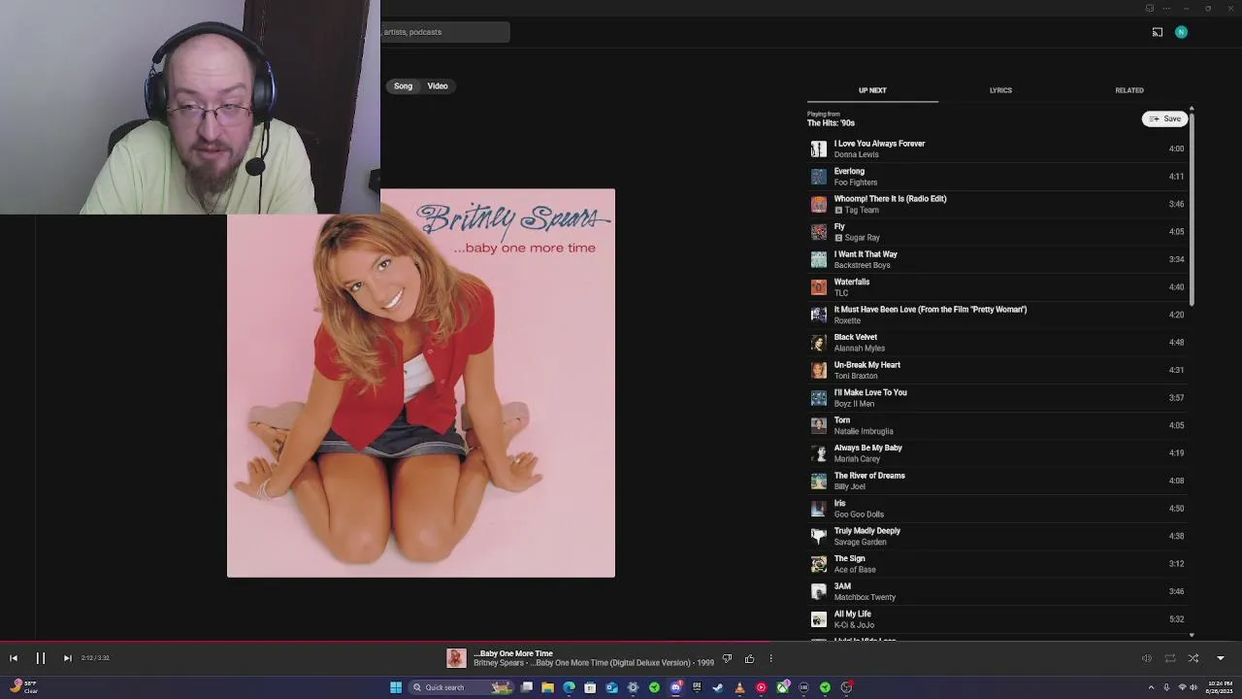
Task: Click The Sign song thumbnail
Action: click(x=819, y=564)
